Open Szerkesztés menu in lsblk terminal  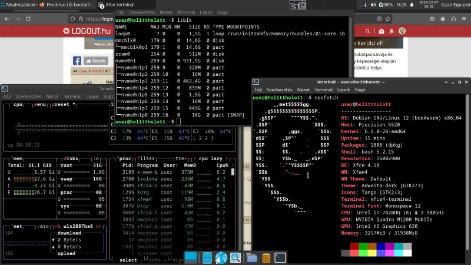tap(142, 12)
